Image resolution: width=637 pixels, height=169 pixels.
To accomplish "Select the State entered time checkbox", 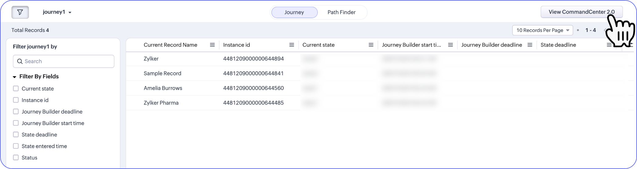I will [x=16, y=146].
